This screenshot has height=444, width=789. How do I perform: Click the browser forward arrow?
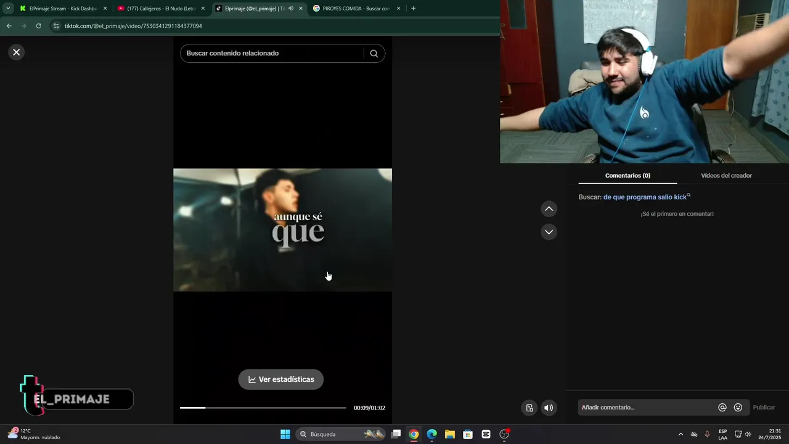click(x=23, y=26)
